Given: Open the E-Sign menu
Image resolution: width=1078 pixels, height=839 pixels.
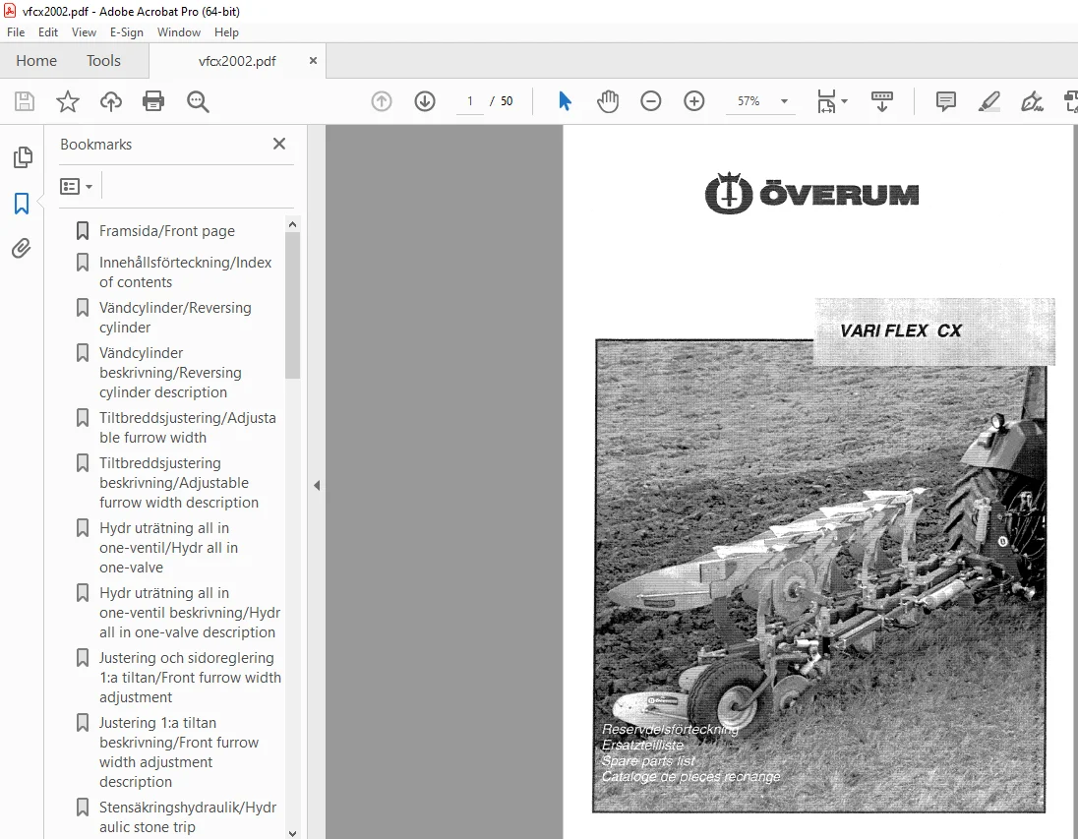Looking at the screenshot, I should 127,32.
